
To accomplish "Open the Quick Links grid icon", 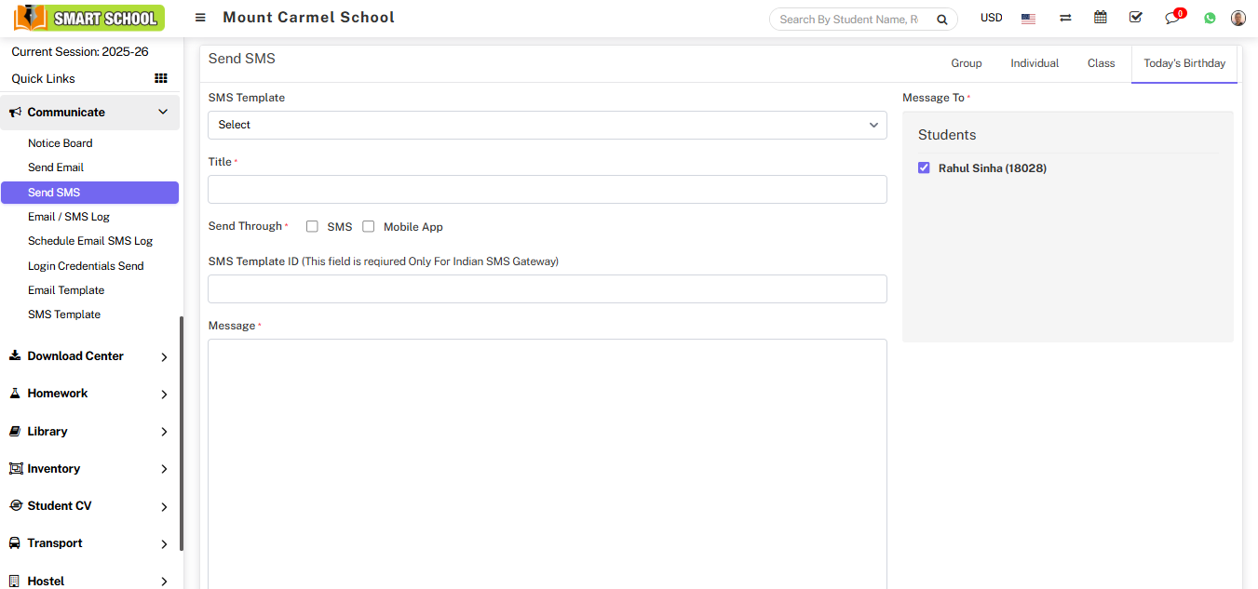I will 160,79.
